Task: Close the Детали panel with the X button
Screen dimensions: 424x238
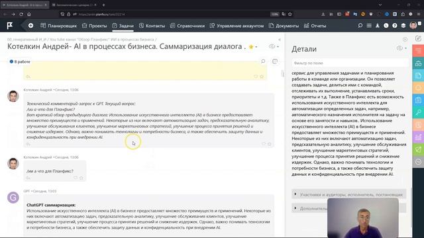Action: point(405,40)
